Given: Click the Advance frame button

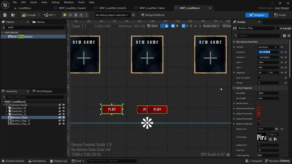Looking at the screenshot, I should pyautogui.click(x=70, y=15).
